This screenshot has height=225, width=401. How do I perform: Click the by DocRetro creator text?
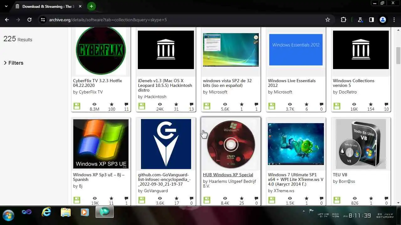pyautogui.click(x=345, y=92)
